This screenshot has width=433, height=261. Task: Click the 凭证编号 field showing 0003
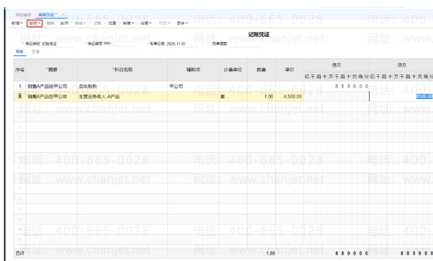(x=119, y=43)
